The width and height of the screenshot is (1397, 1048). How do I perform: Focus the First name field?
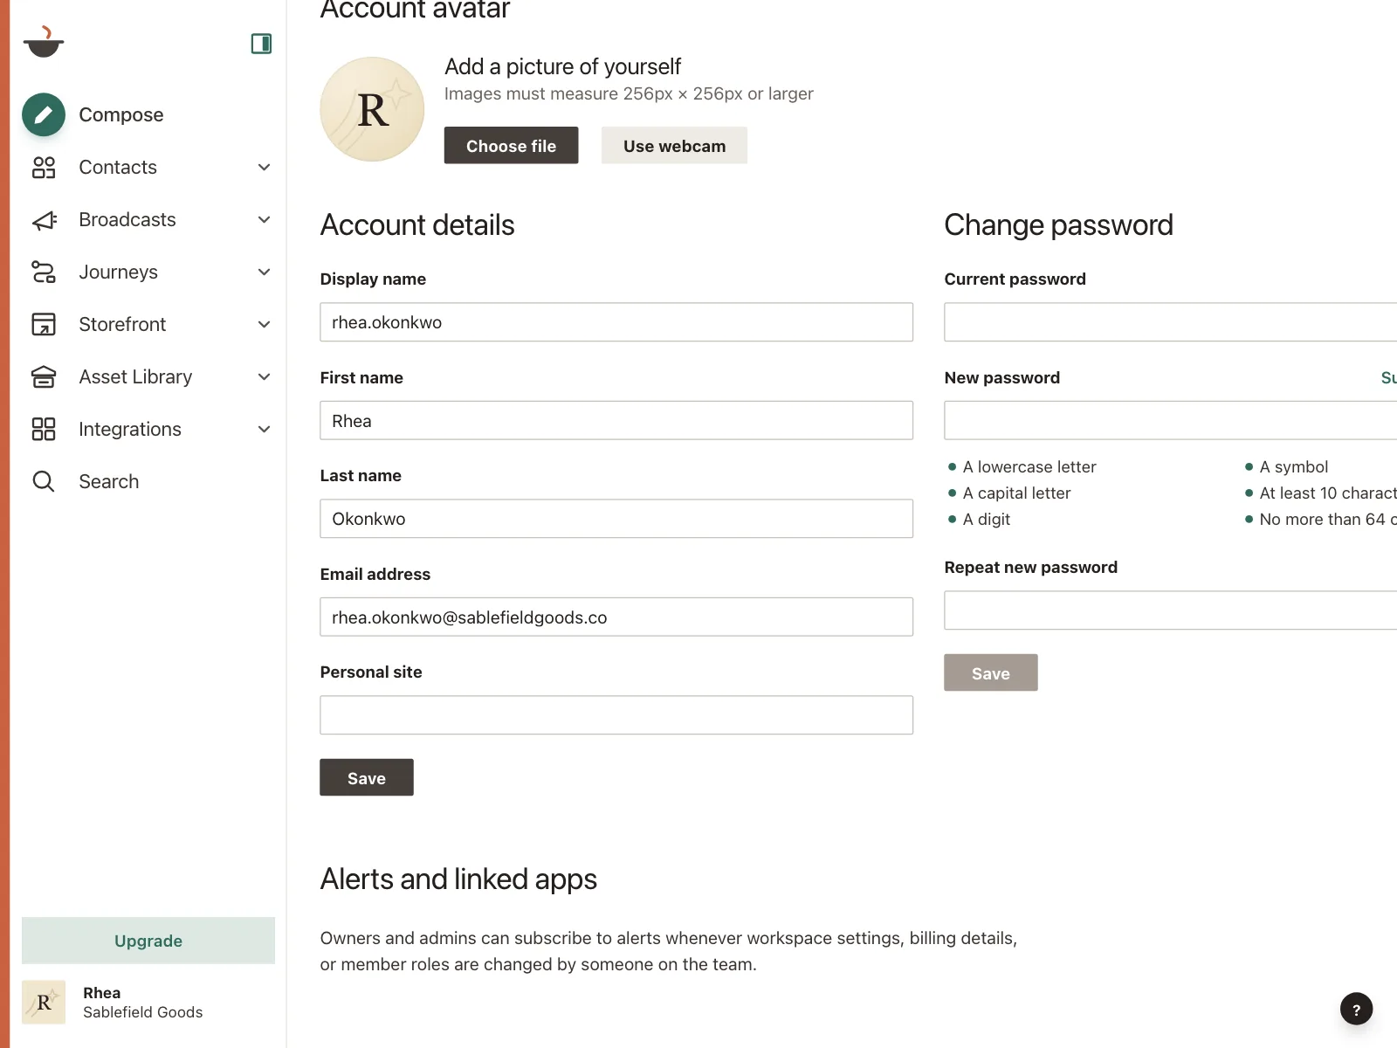tap(616, 420)
